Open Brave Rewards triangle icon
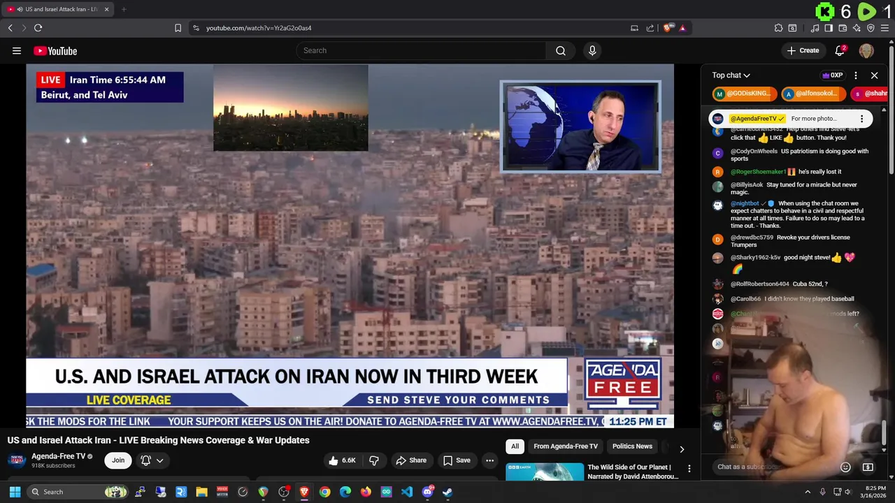The width and height of the screenshot is (895, 503). (x=682, y=28)
